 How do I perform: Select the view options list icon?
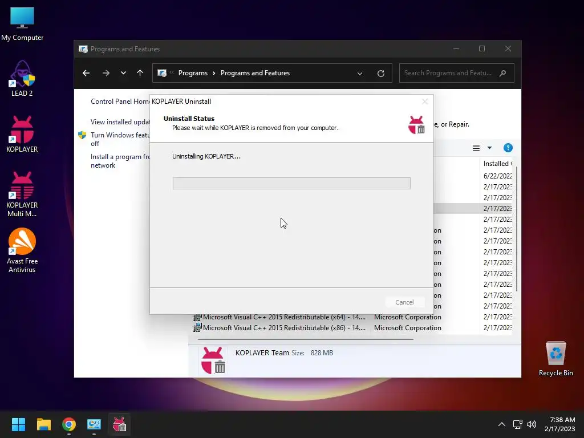(476, 148)
